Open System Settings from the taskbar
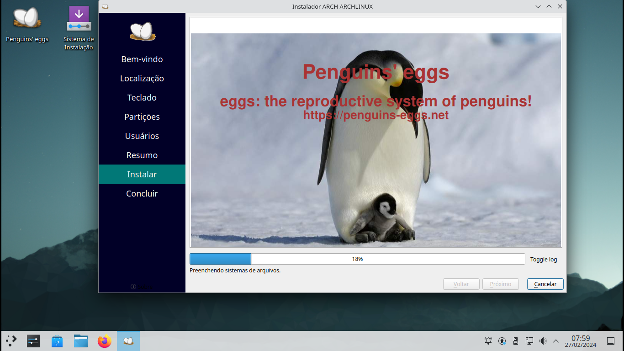The width and height of the screenshot is (624, 351). point(33,341)
